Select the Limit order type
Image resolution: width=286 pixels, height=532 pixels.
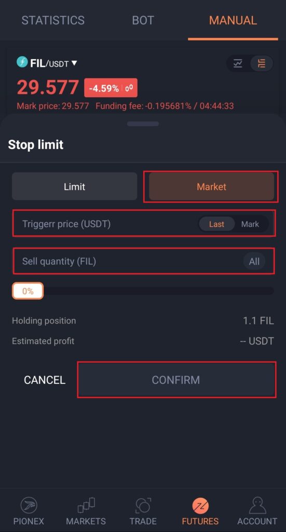[75, 187]
